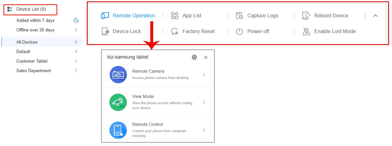
Task: Click the Enable Lost Mode icon
Action: click(306, 31)
